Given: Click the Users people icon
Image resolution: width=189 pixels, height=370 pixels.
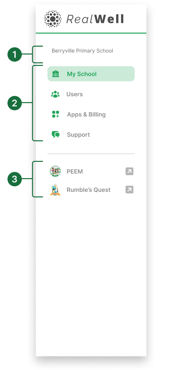Looking at the screenshot, I should click(56, 94).
